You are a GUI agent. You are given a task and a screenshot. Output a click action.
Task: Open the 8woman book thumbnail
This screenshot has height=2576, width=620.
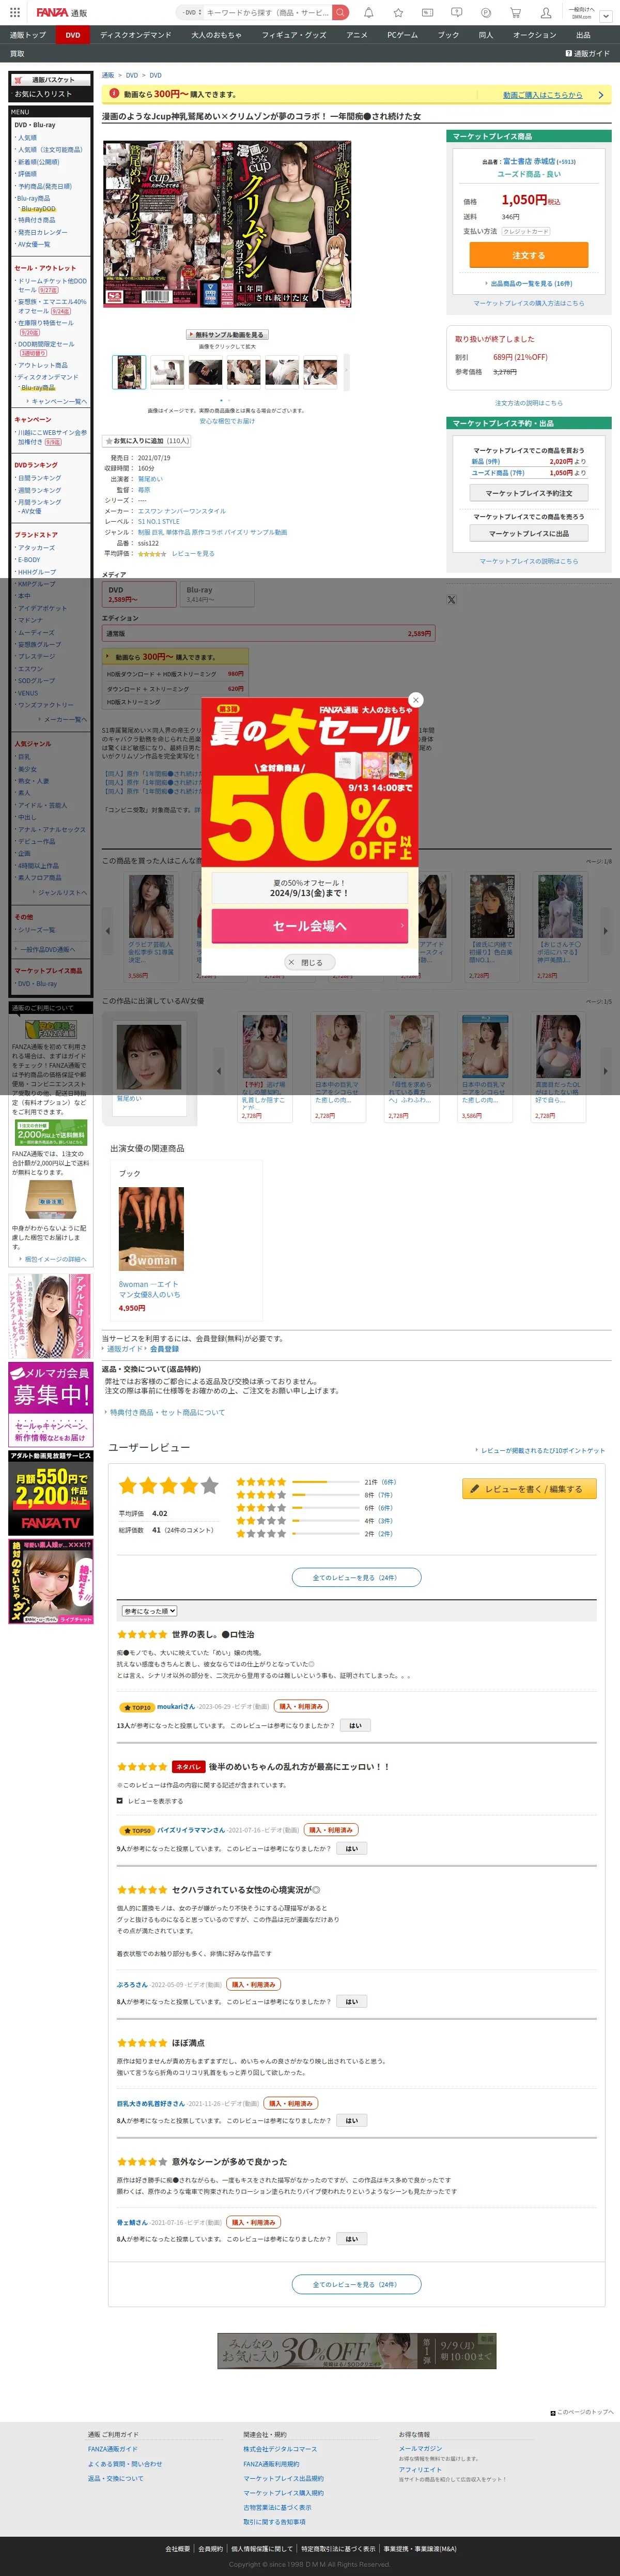(x=151, y=1229)
